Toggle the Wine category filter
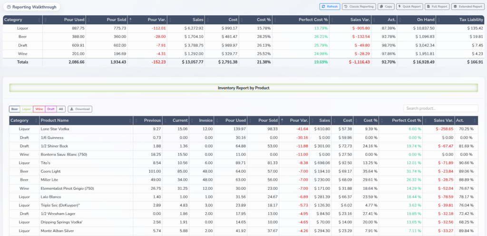The image size is (487, 236). click(39, 109)
